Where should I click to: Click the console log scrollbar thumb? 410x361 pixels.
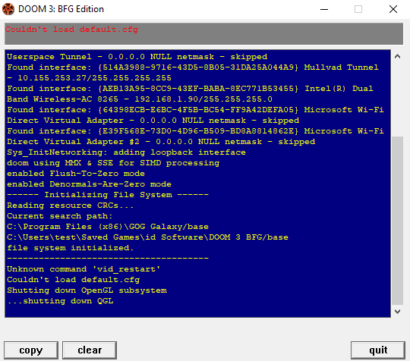pos(397,220)
